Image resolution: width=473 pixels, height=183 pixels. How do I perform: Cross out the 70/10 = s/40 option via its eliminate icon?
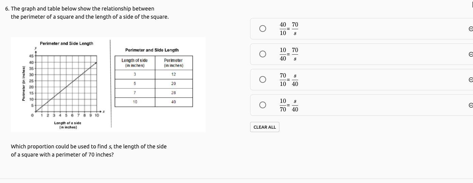coord(471,80)
